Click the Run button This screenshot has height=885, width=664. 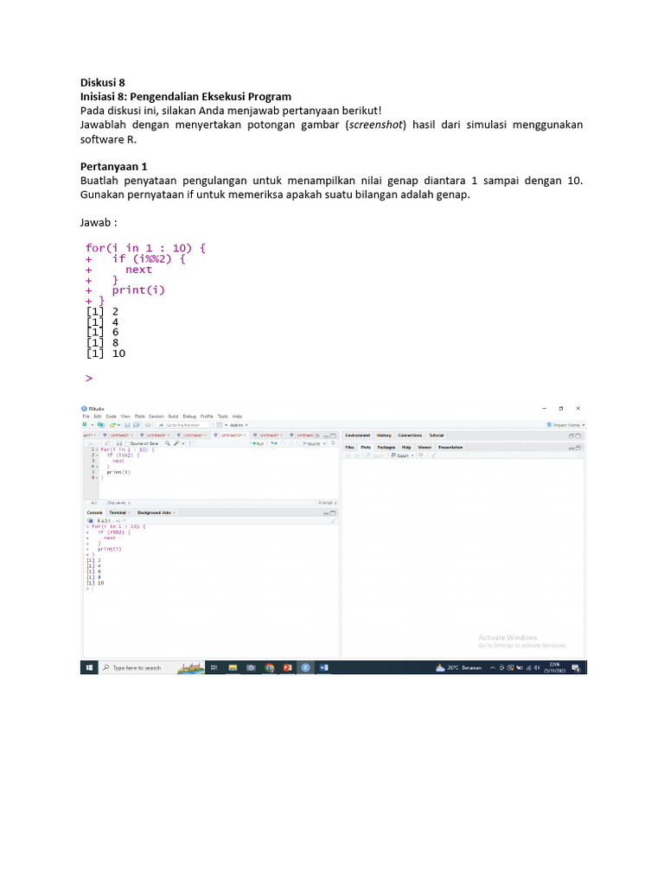(x=258, y=443)
